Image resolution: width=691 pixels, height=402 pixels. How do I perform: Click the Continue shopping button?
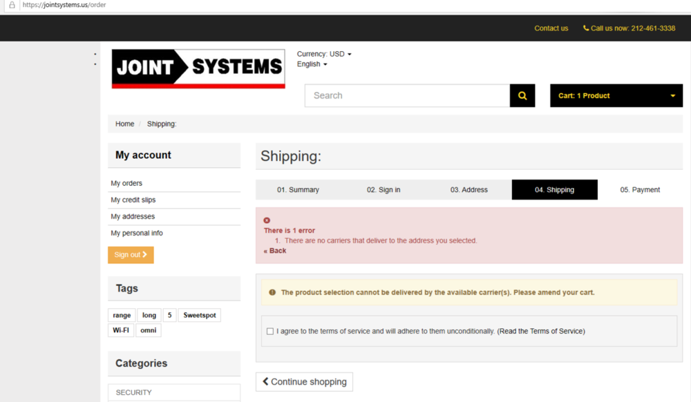[x=304, y=381]
